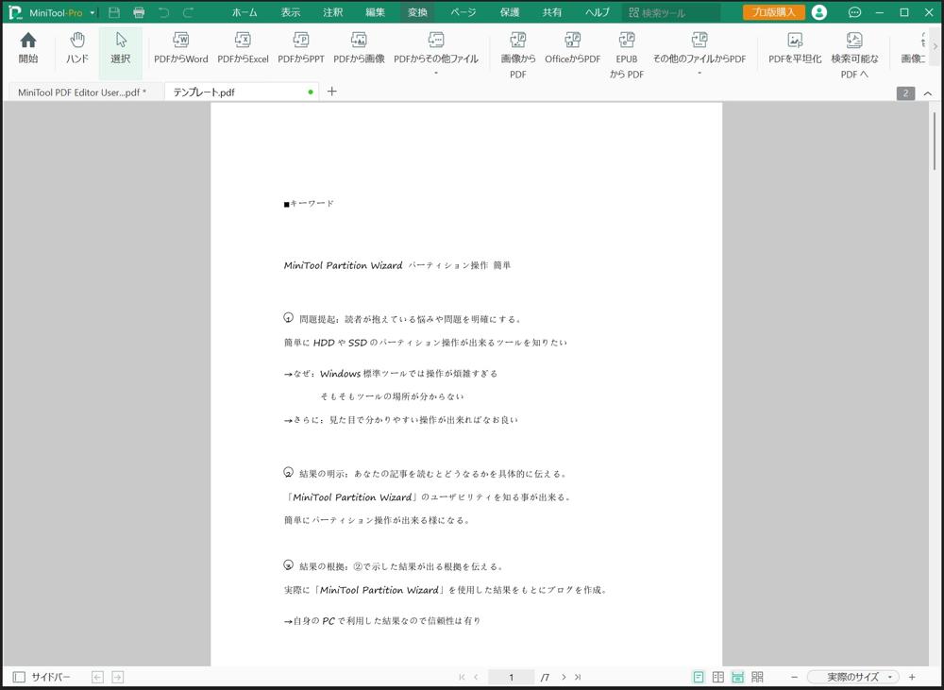Click the line starting "② 結果の明示"
944x690 pixels.
coord(426,473)
